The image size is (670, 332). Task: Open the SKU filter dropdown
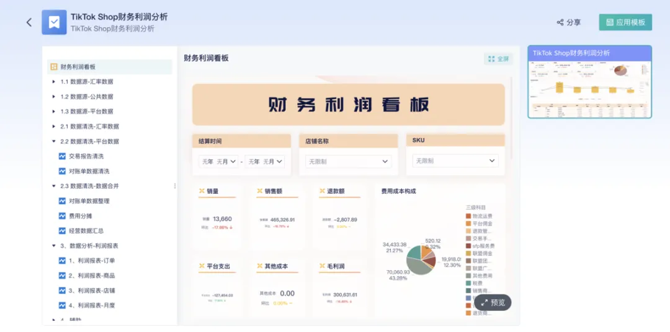coord(455,160)
